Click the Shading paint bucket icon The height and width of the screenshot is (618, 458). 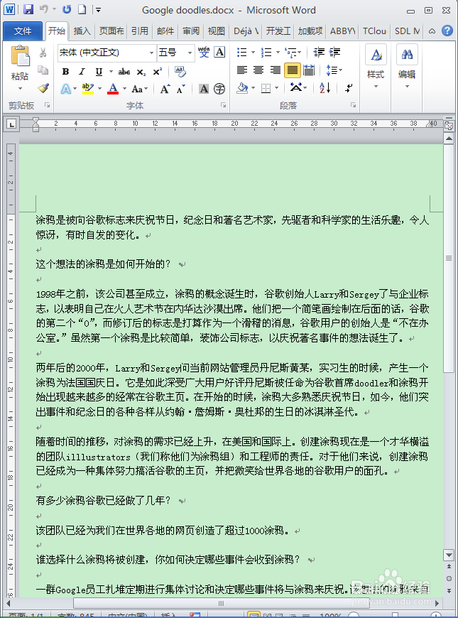coord(242,88)
